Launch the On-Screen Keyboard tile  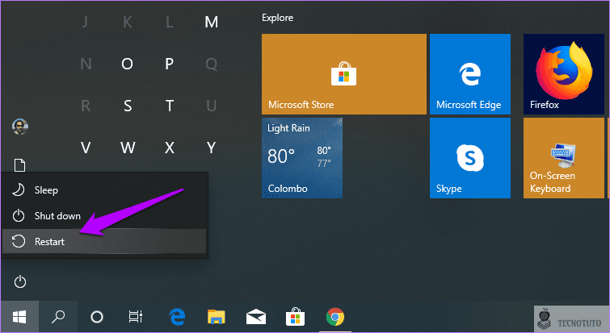click(564, 158)
